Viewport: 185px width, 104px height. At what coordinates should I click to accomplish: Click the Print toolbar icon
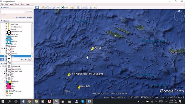[87, 8]
